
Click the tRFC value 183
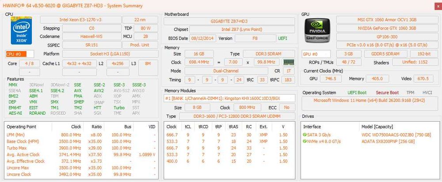(288, 80)
